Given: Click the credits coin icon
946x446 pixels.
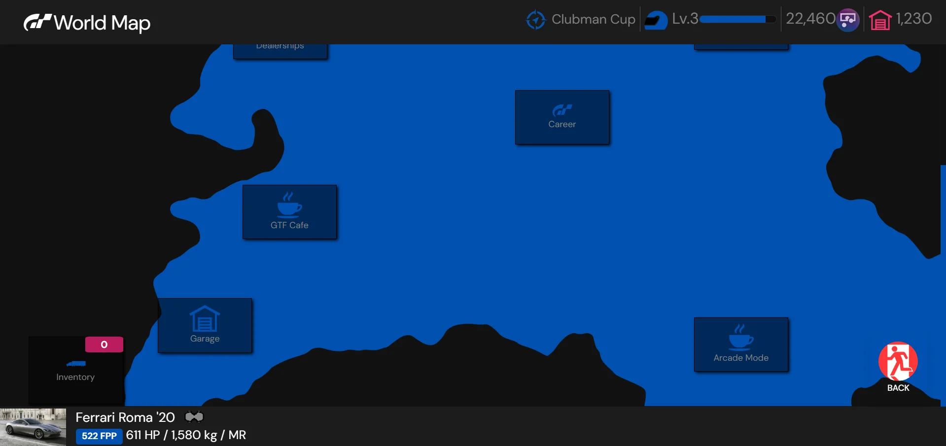Looking at the screenshot, I should click(848, 20).
